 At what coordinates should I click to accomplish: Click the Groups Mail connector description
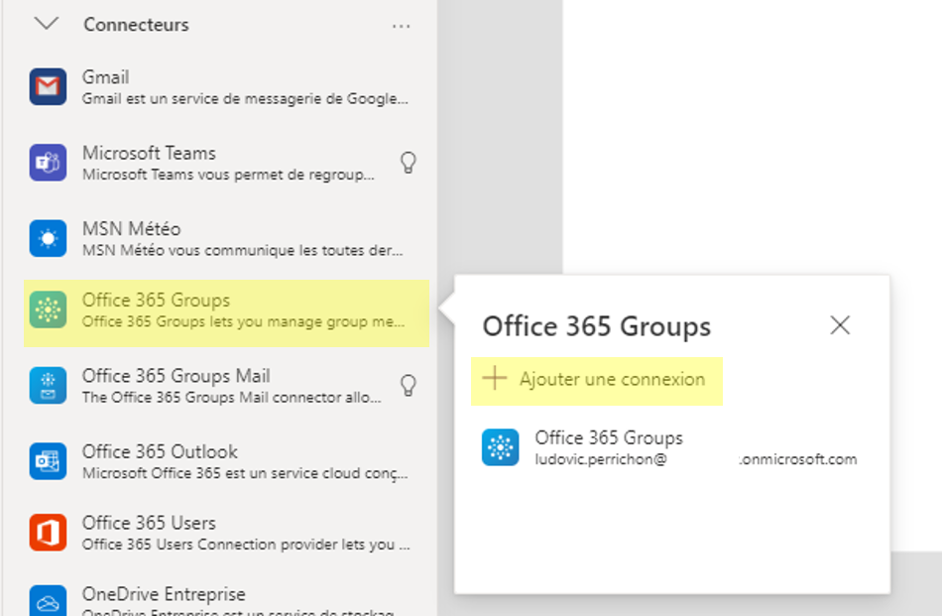click(x=232, y=397)
